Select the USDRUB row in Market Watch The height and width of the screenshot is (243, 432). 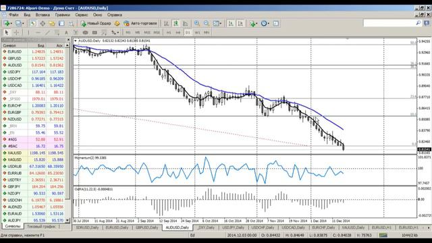(x=33, y=167)
